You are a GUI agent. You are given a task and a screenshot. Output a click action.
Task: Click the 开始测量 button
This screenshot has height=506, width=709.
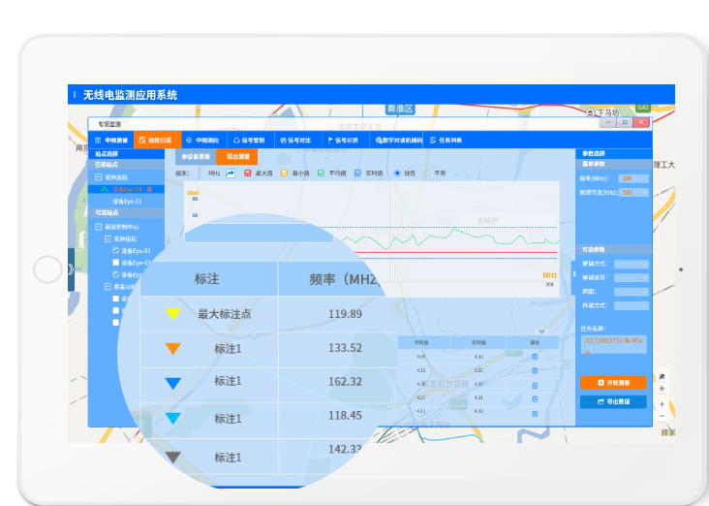coord(613,383)
